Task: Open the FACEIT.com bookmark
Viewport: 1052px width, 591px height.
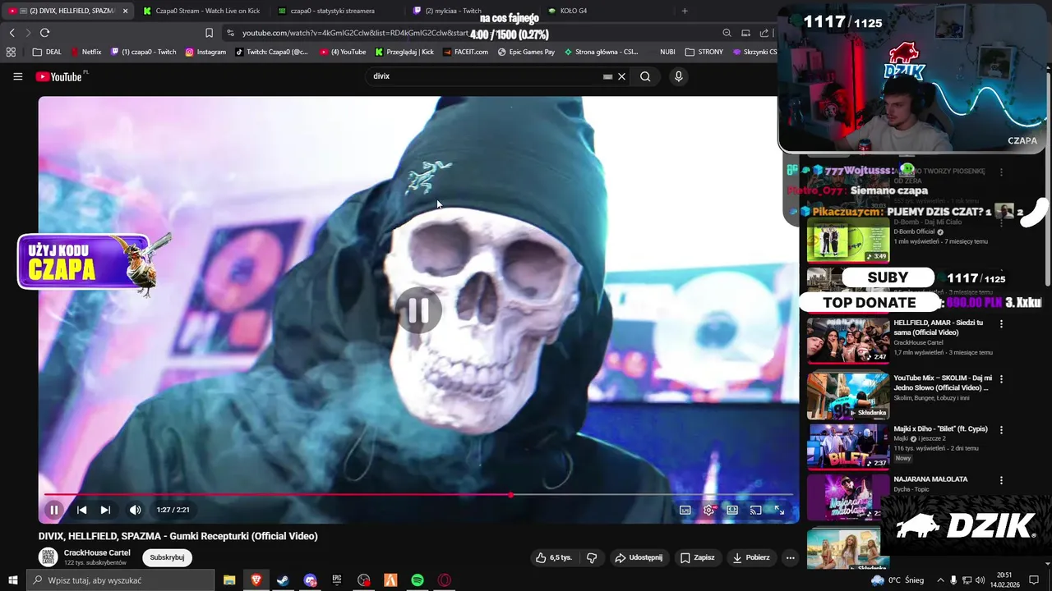Action: (x=465, y=52)
